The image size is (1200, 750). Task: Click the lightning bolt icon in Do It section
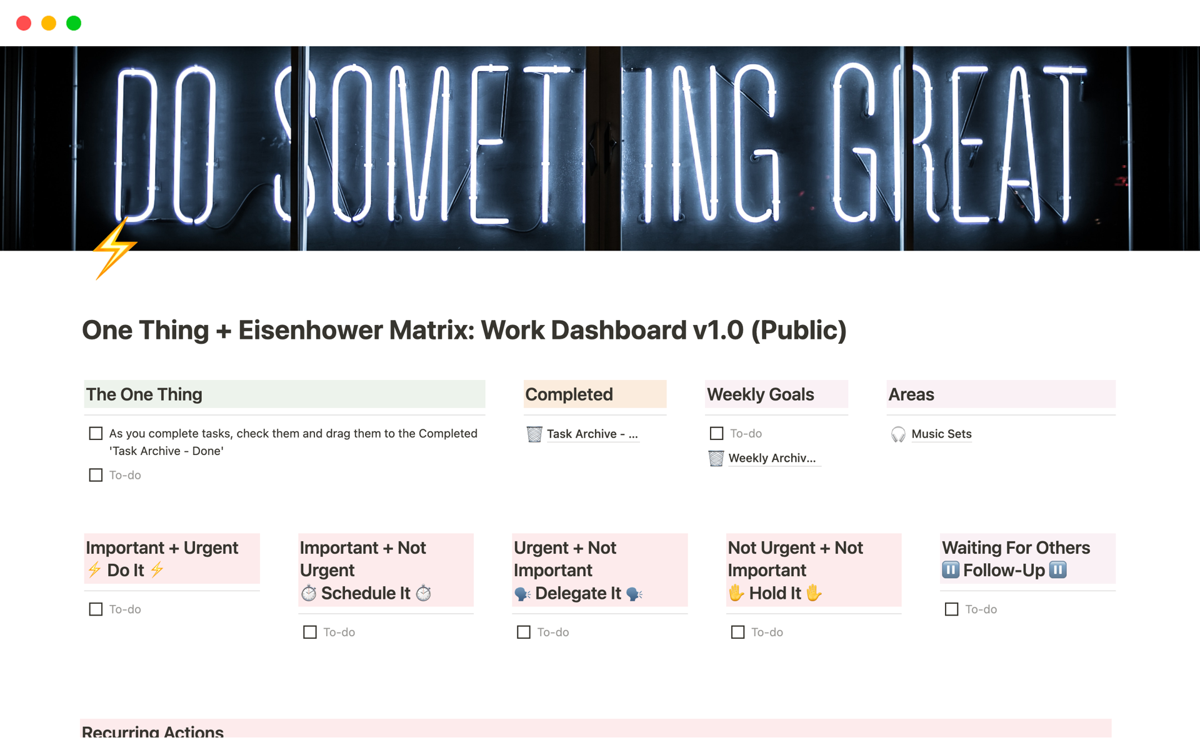(94, 569)
